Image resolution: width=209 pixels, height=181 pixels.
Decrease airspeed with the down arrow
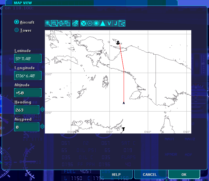[x=43, y=128]
